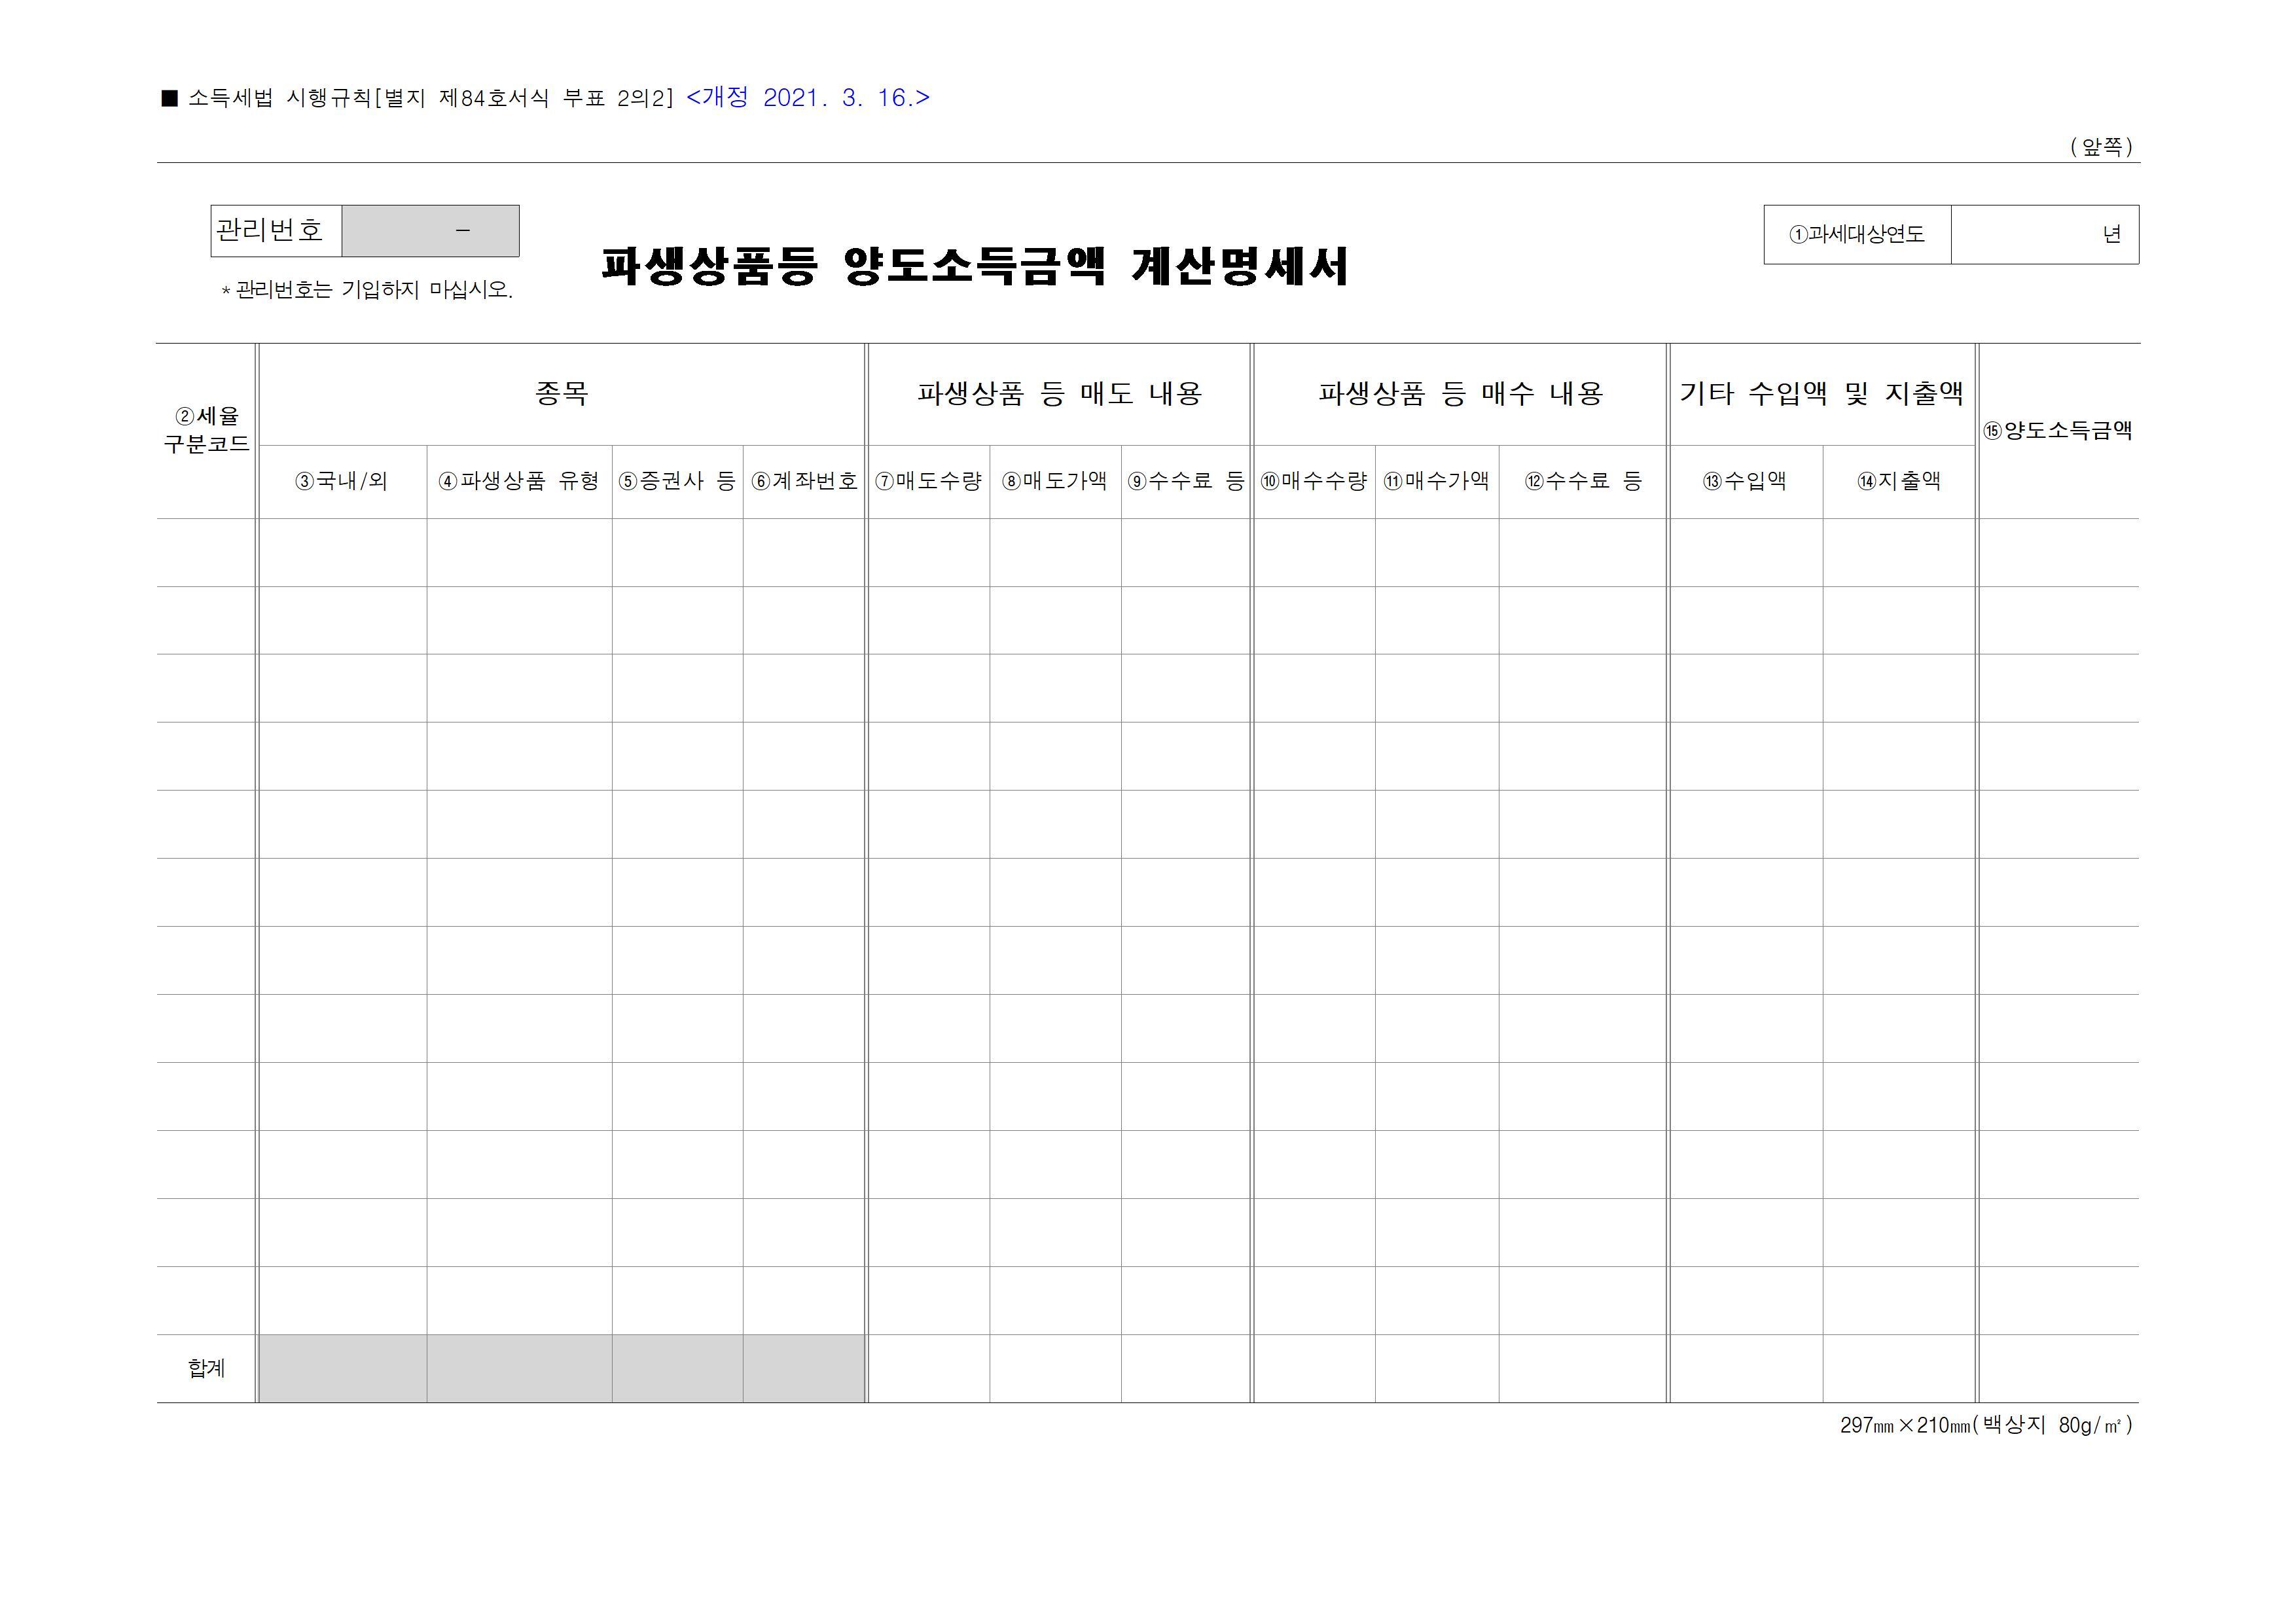2296x1623 pixels.
Task: Click the ⑮양도소득금액 column header
Action: click(2058, 431)
